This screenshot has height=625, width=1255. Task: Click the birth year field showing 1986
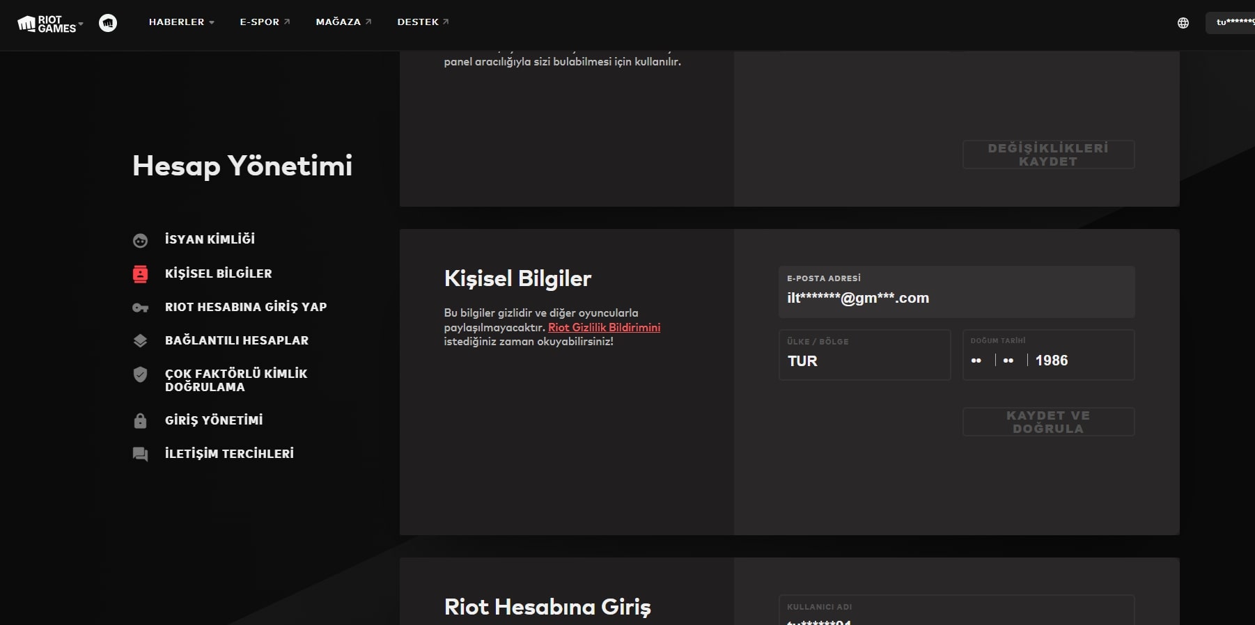click(x=1052, y=361)
